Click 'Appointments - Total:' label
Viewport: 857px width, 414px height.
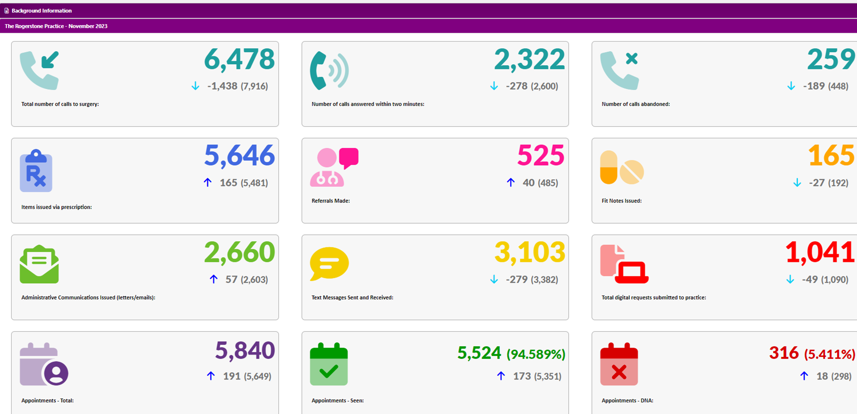coord(47,400)
